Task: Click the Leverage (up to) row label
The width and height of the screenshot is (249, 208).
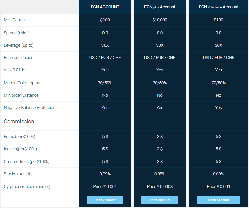Action: click(18, 45)
